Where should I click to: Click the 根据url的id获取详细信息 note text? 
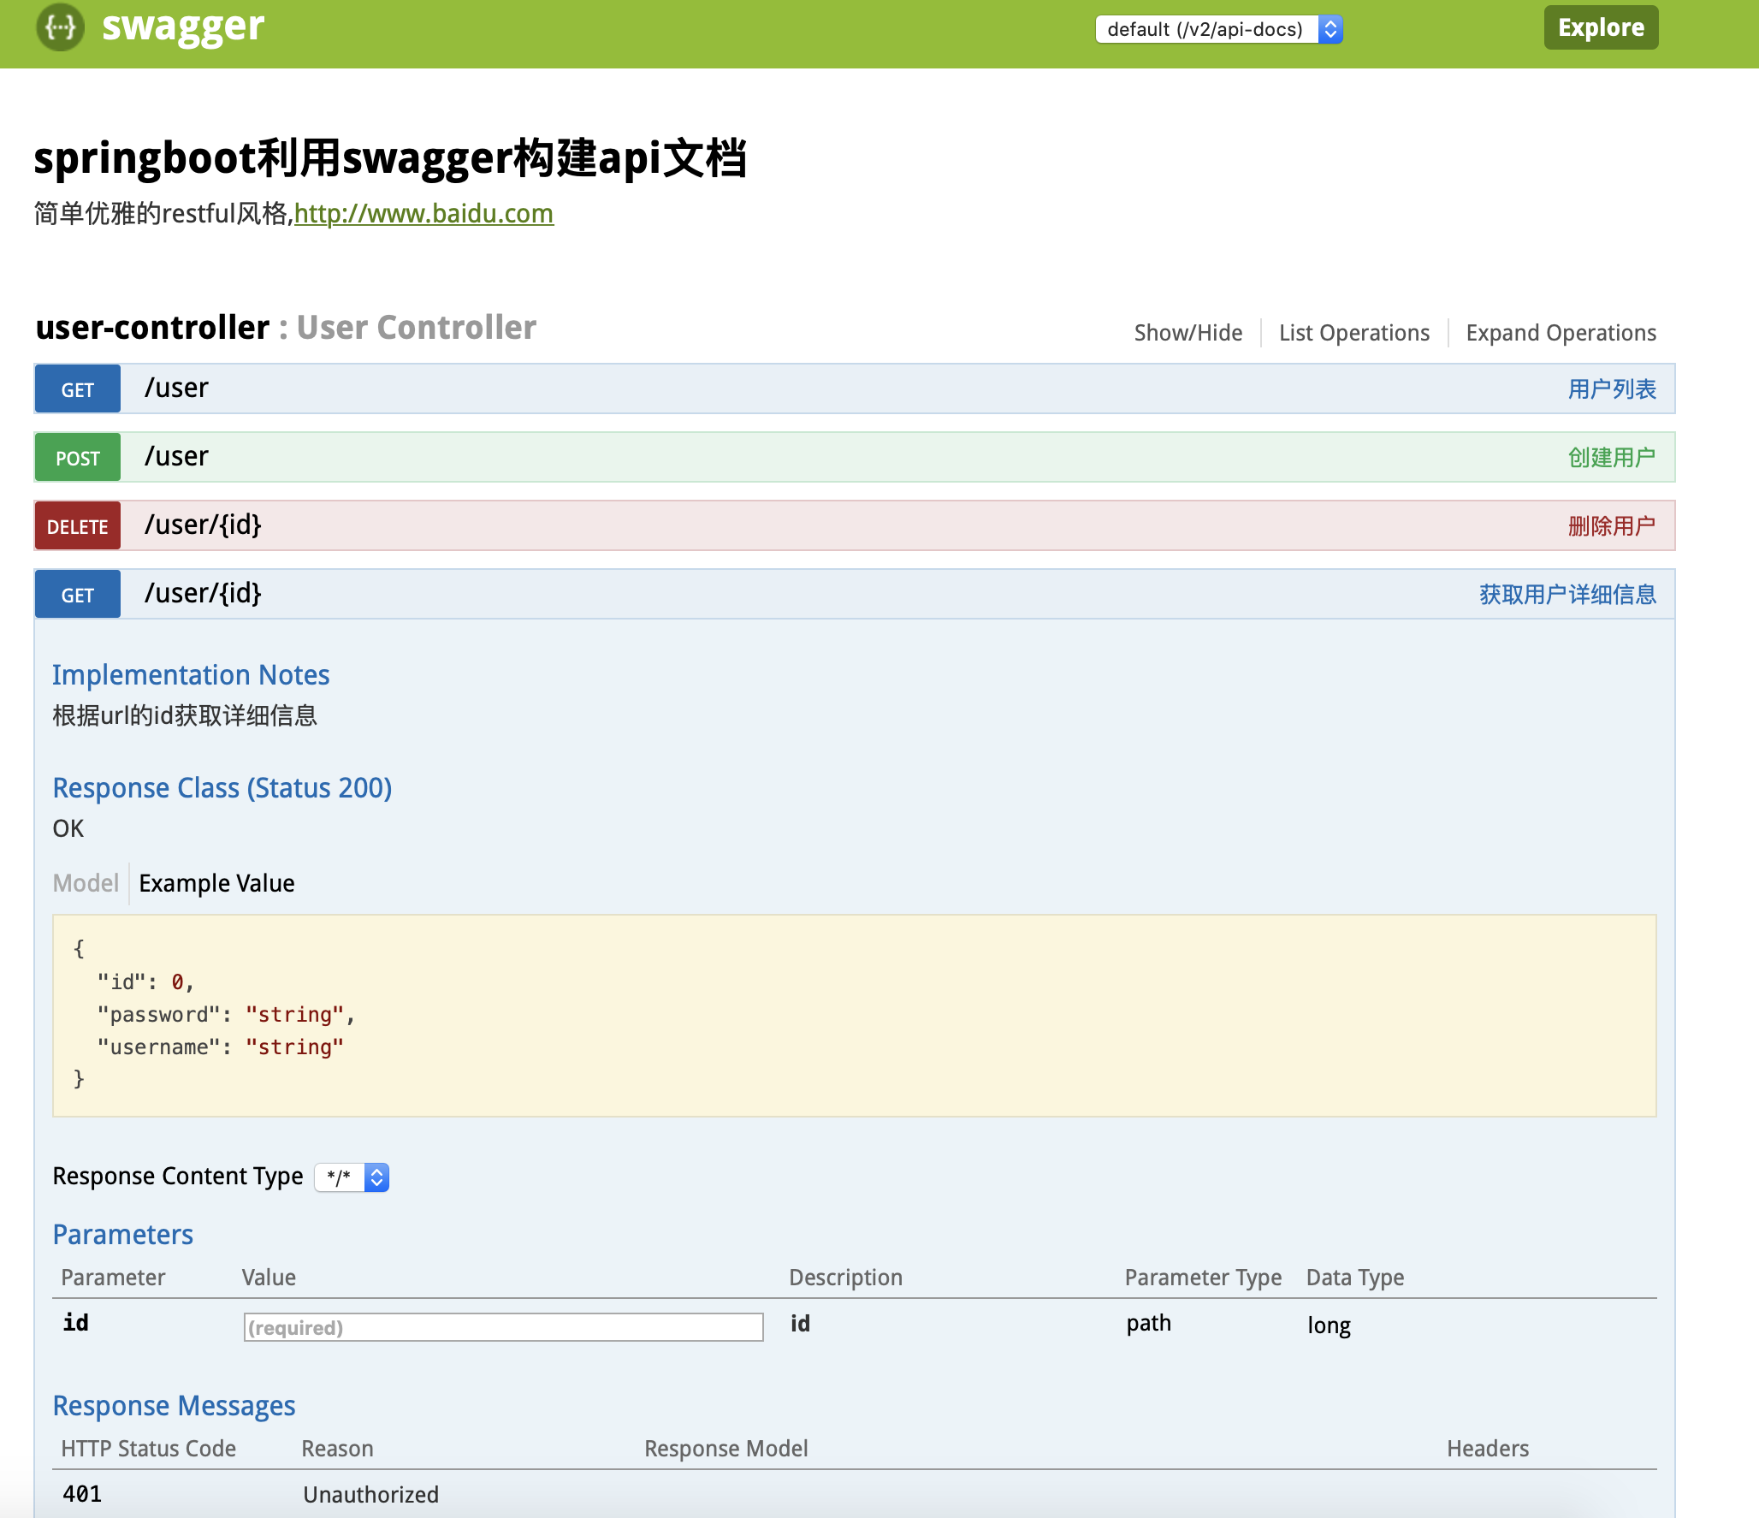pyautogui.click(x=185, y=715)
